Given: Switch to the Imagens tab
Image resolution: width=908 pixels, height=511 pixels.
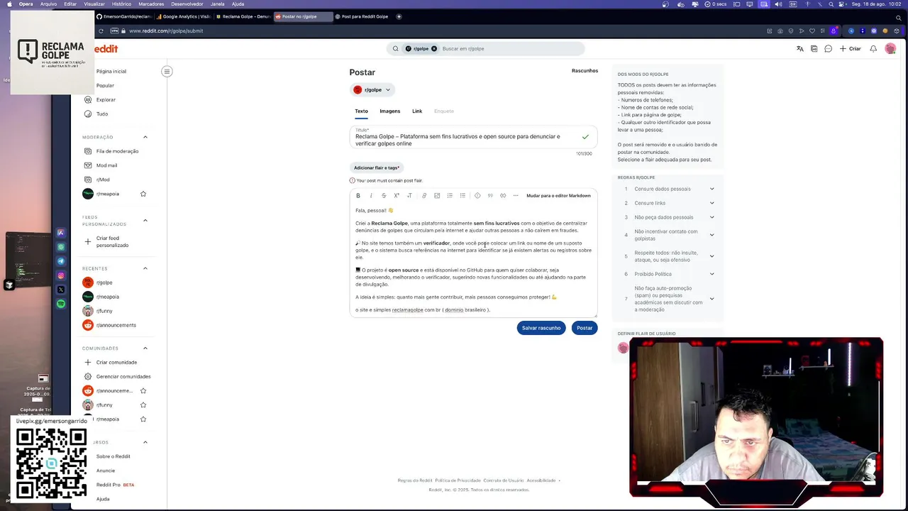Looking at the screenshot, I should [x=389, y=111].
